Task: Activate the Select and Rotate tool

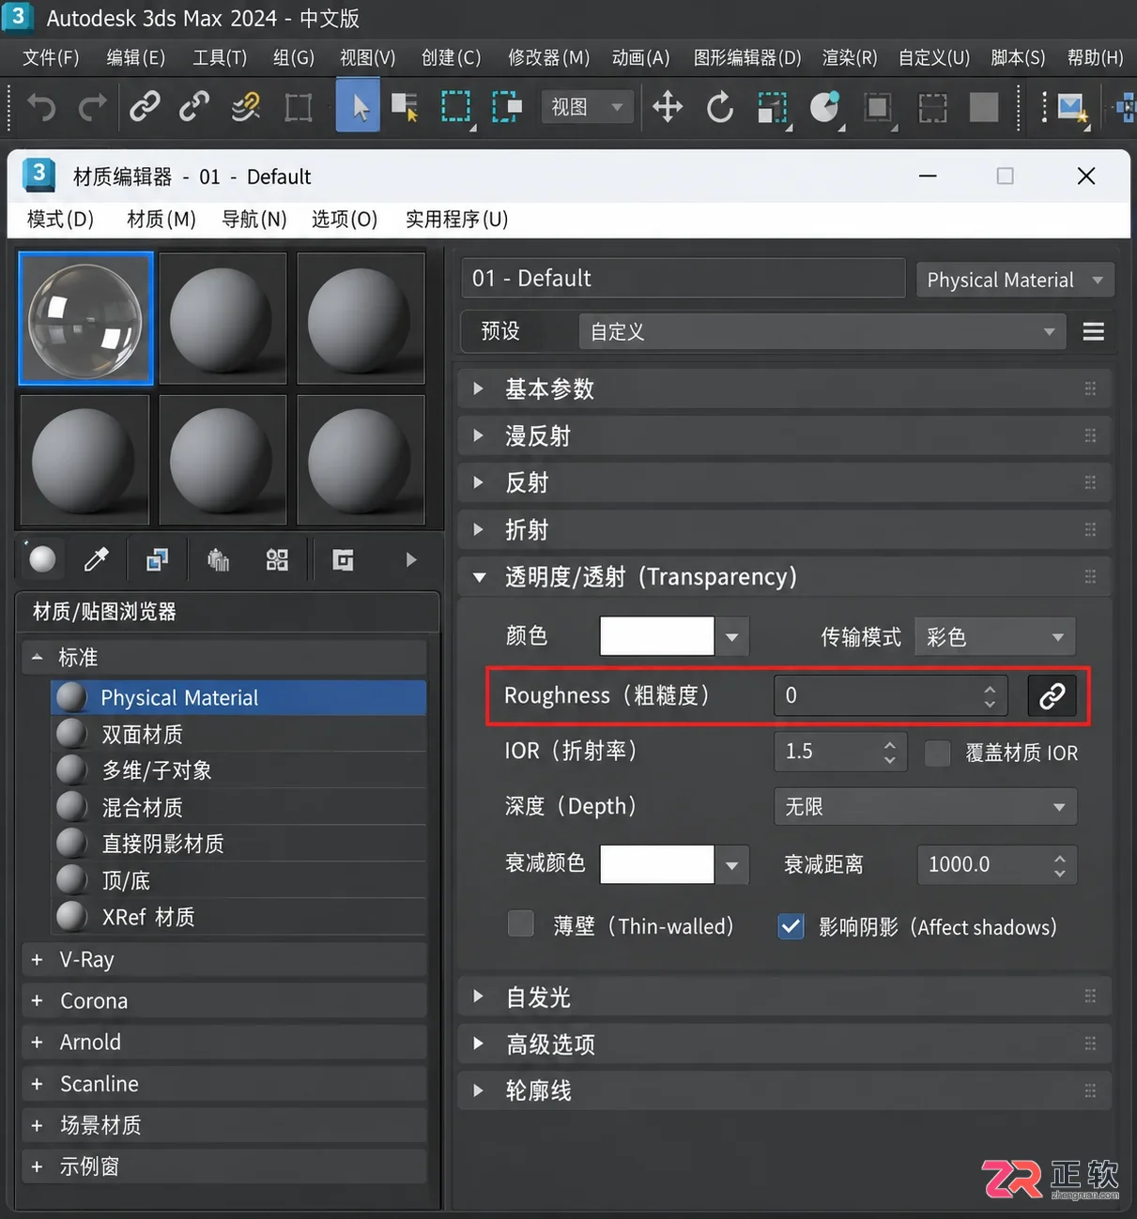Action: [720, 107]
